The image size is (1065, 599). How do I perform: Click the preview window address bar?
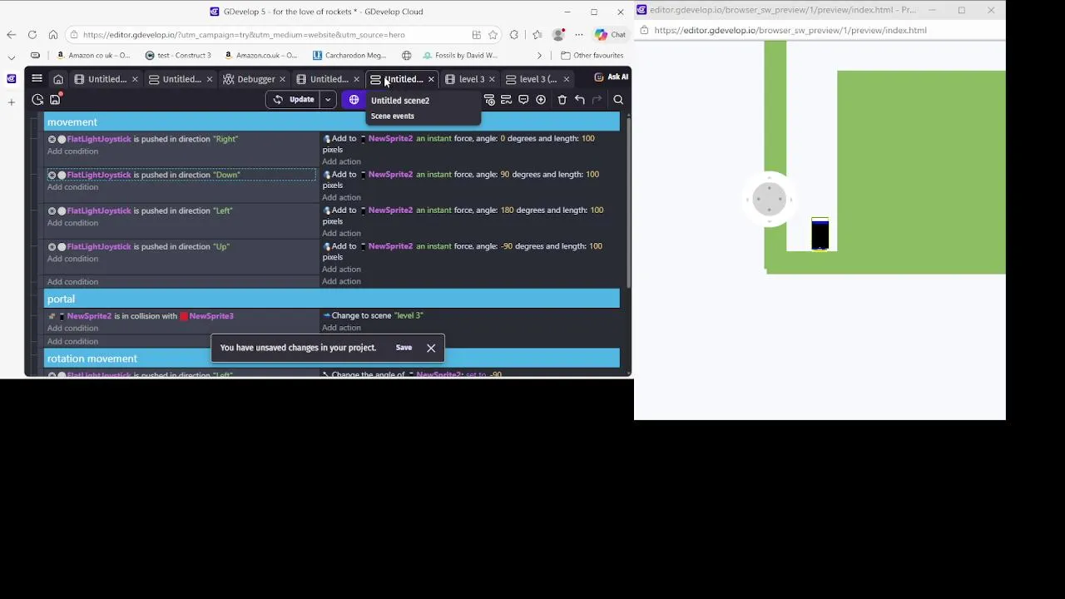(790, 30)
